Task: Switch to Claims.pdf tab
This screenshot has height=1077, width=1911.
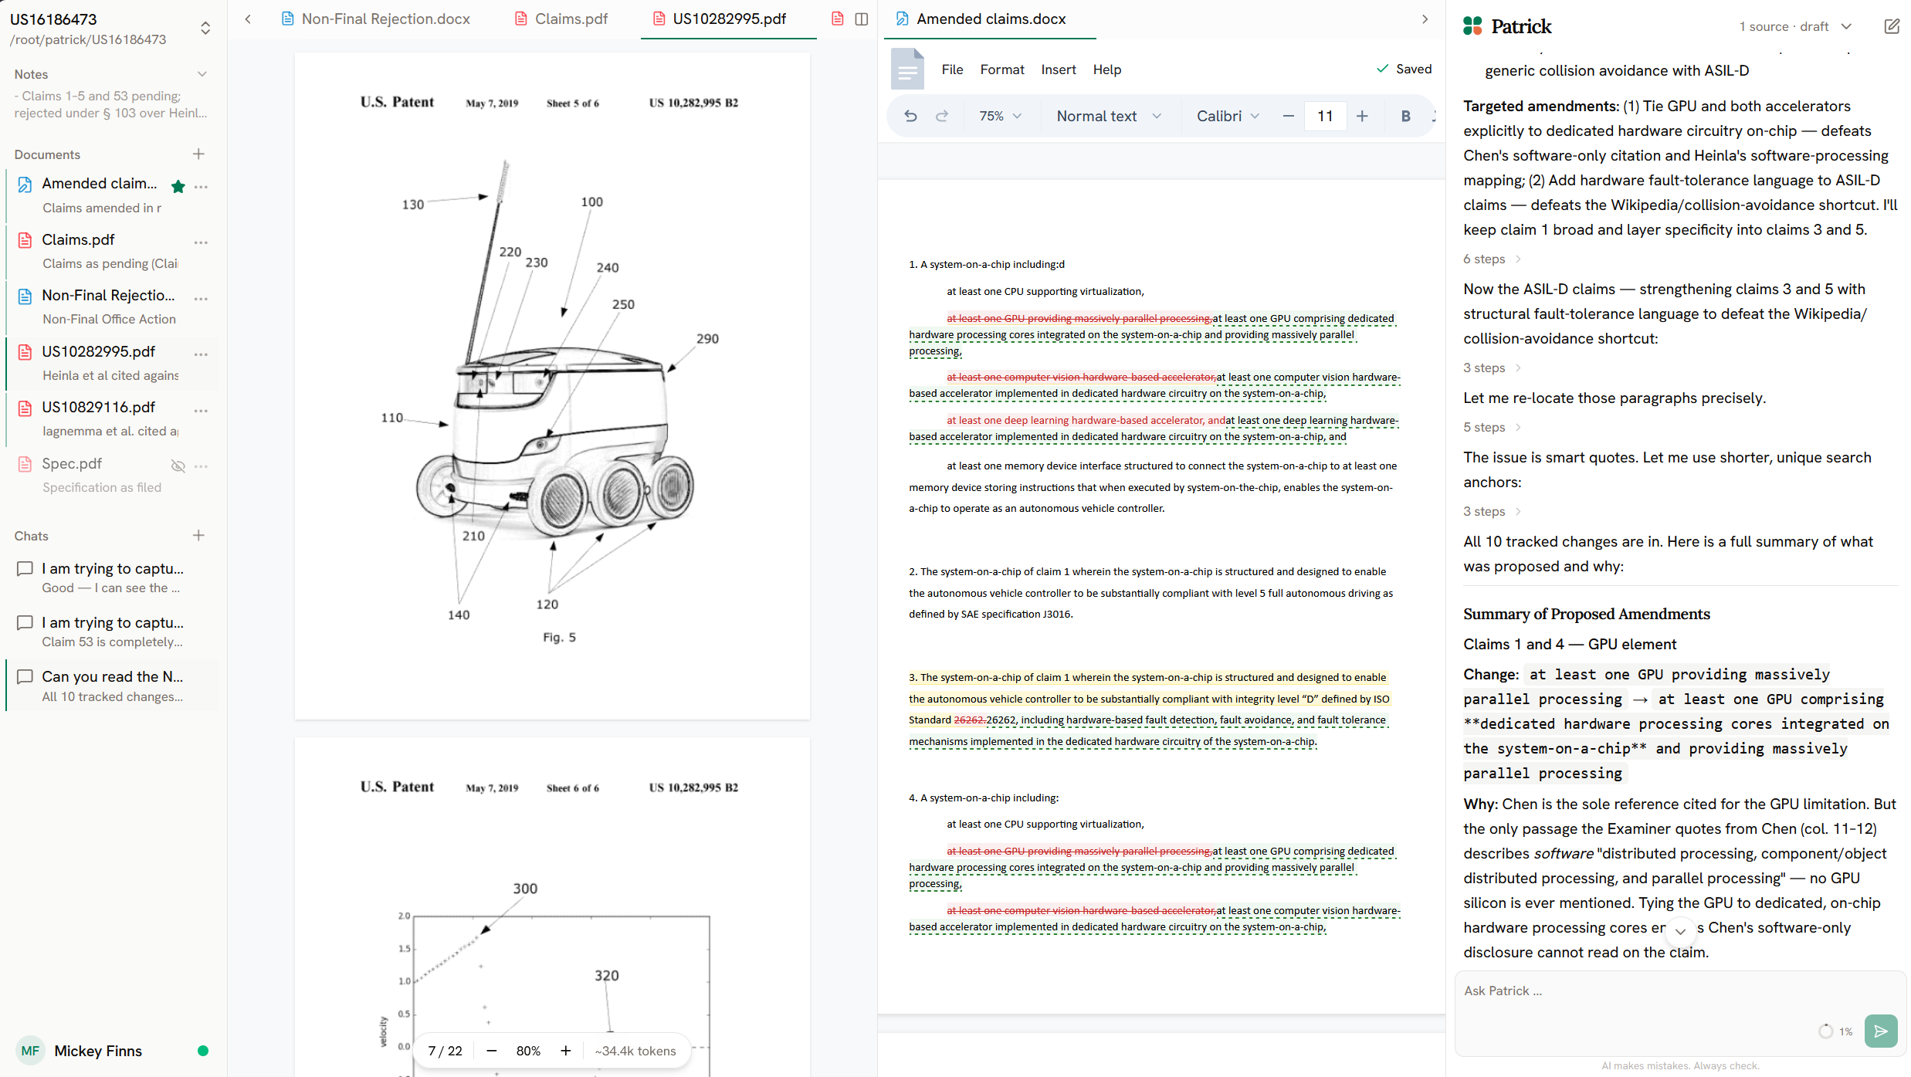Action: click(561, 19)
